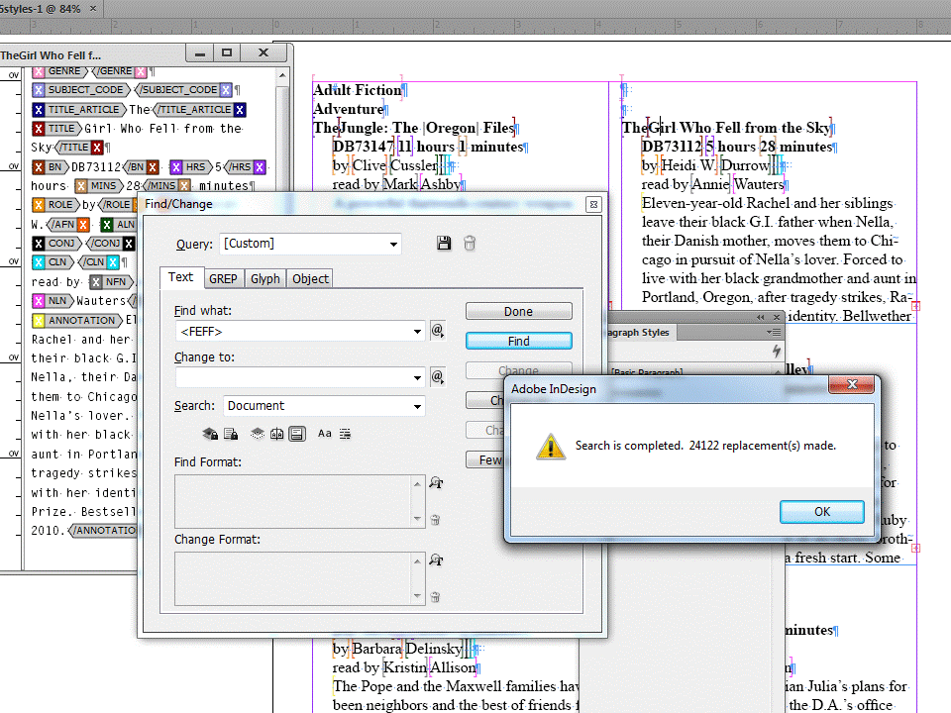Toggle Include Master Pages search option
This screenshot has width=951, height=713.
276,434
